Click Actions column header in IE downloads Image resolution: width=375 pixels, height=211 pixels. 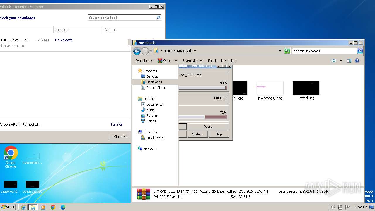coord(110,30)
